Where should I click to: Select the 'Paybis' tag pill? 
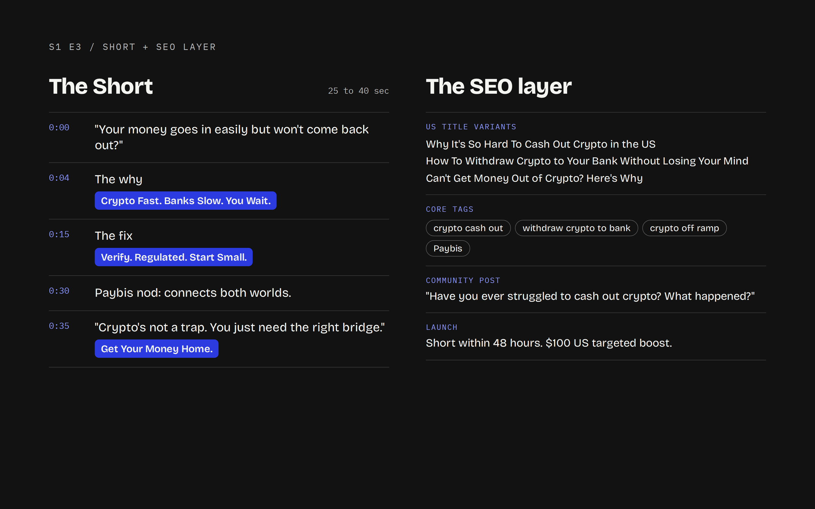click(x=448, y=248)
